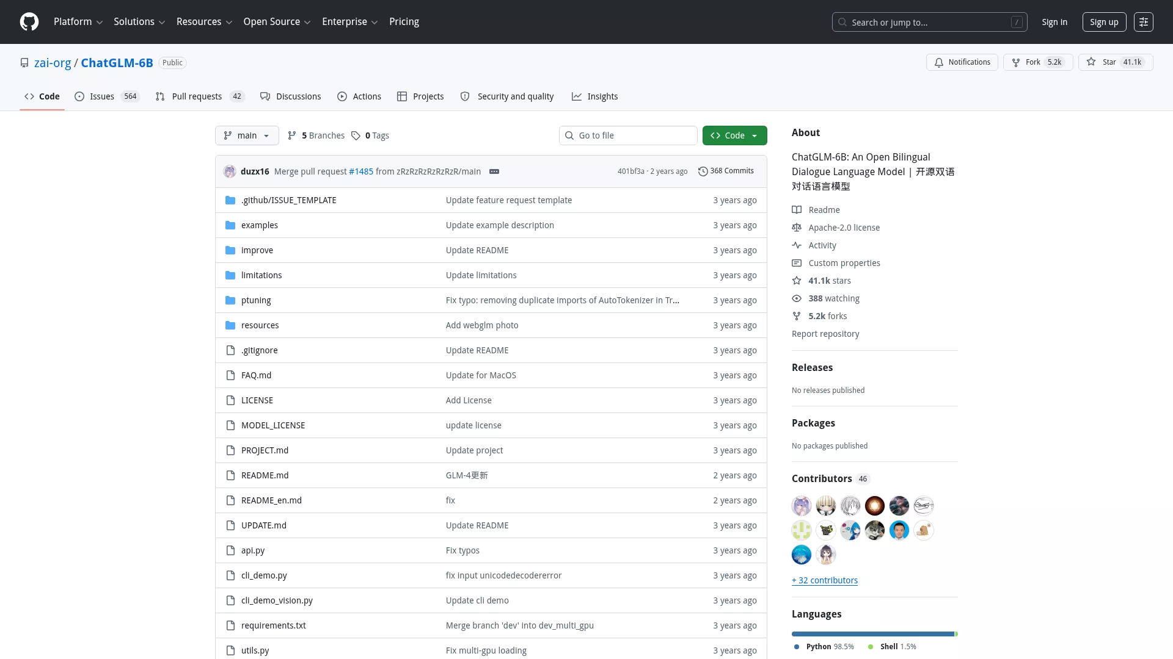Focus the Search or jump to field
Image resolution: width=1173 pixels, height=659 pixels.
[x=929, y=22]
